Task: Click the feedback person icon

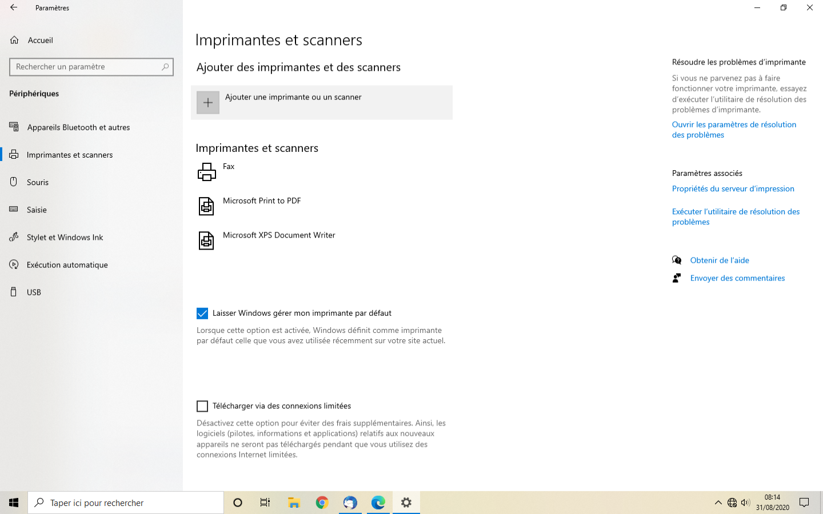Action: [x=677, y=278]
